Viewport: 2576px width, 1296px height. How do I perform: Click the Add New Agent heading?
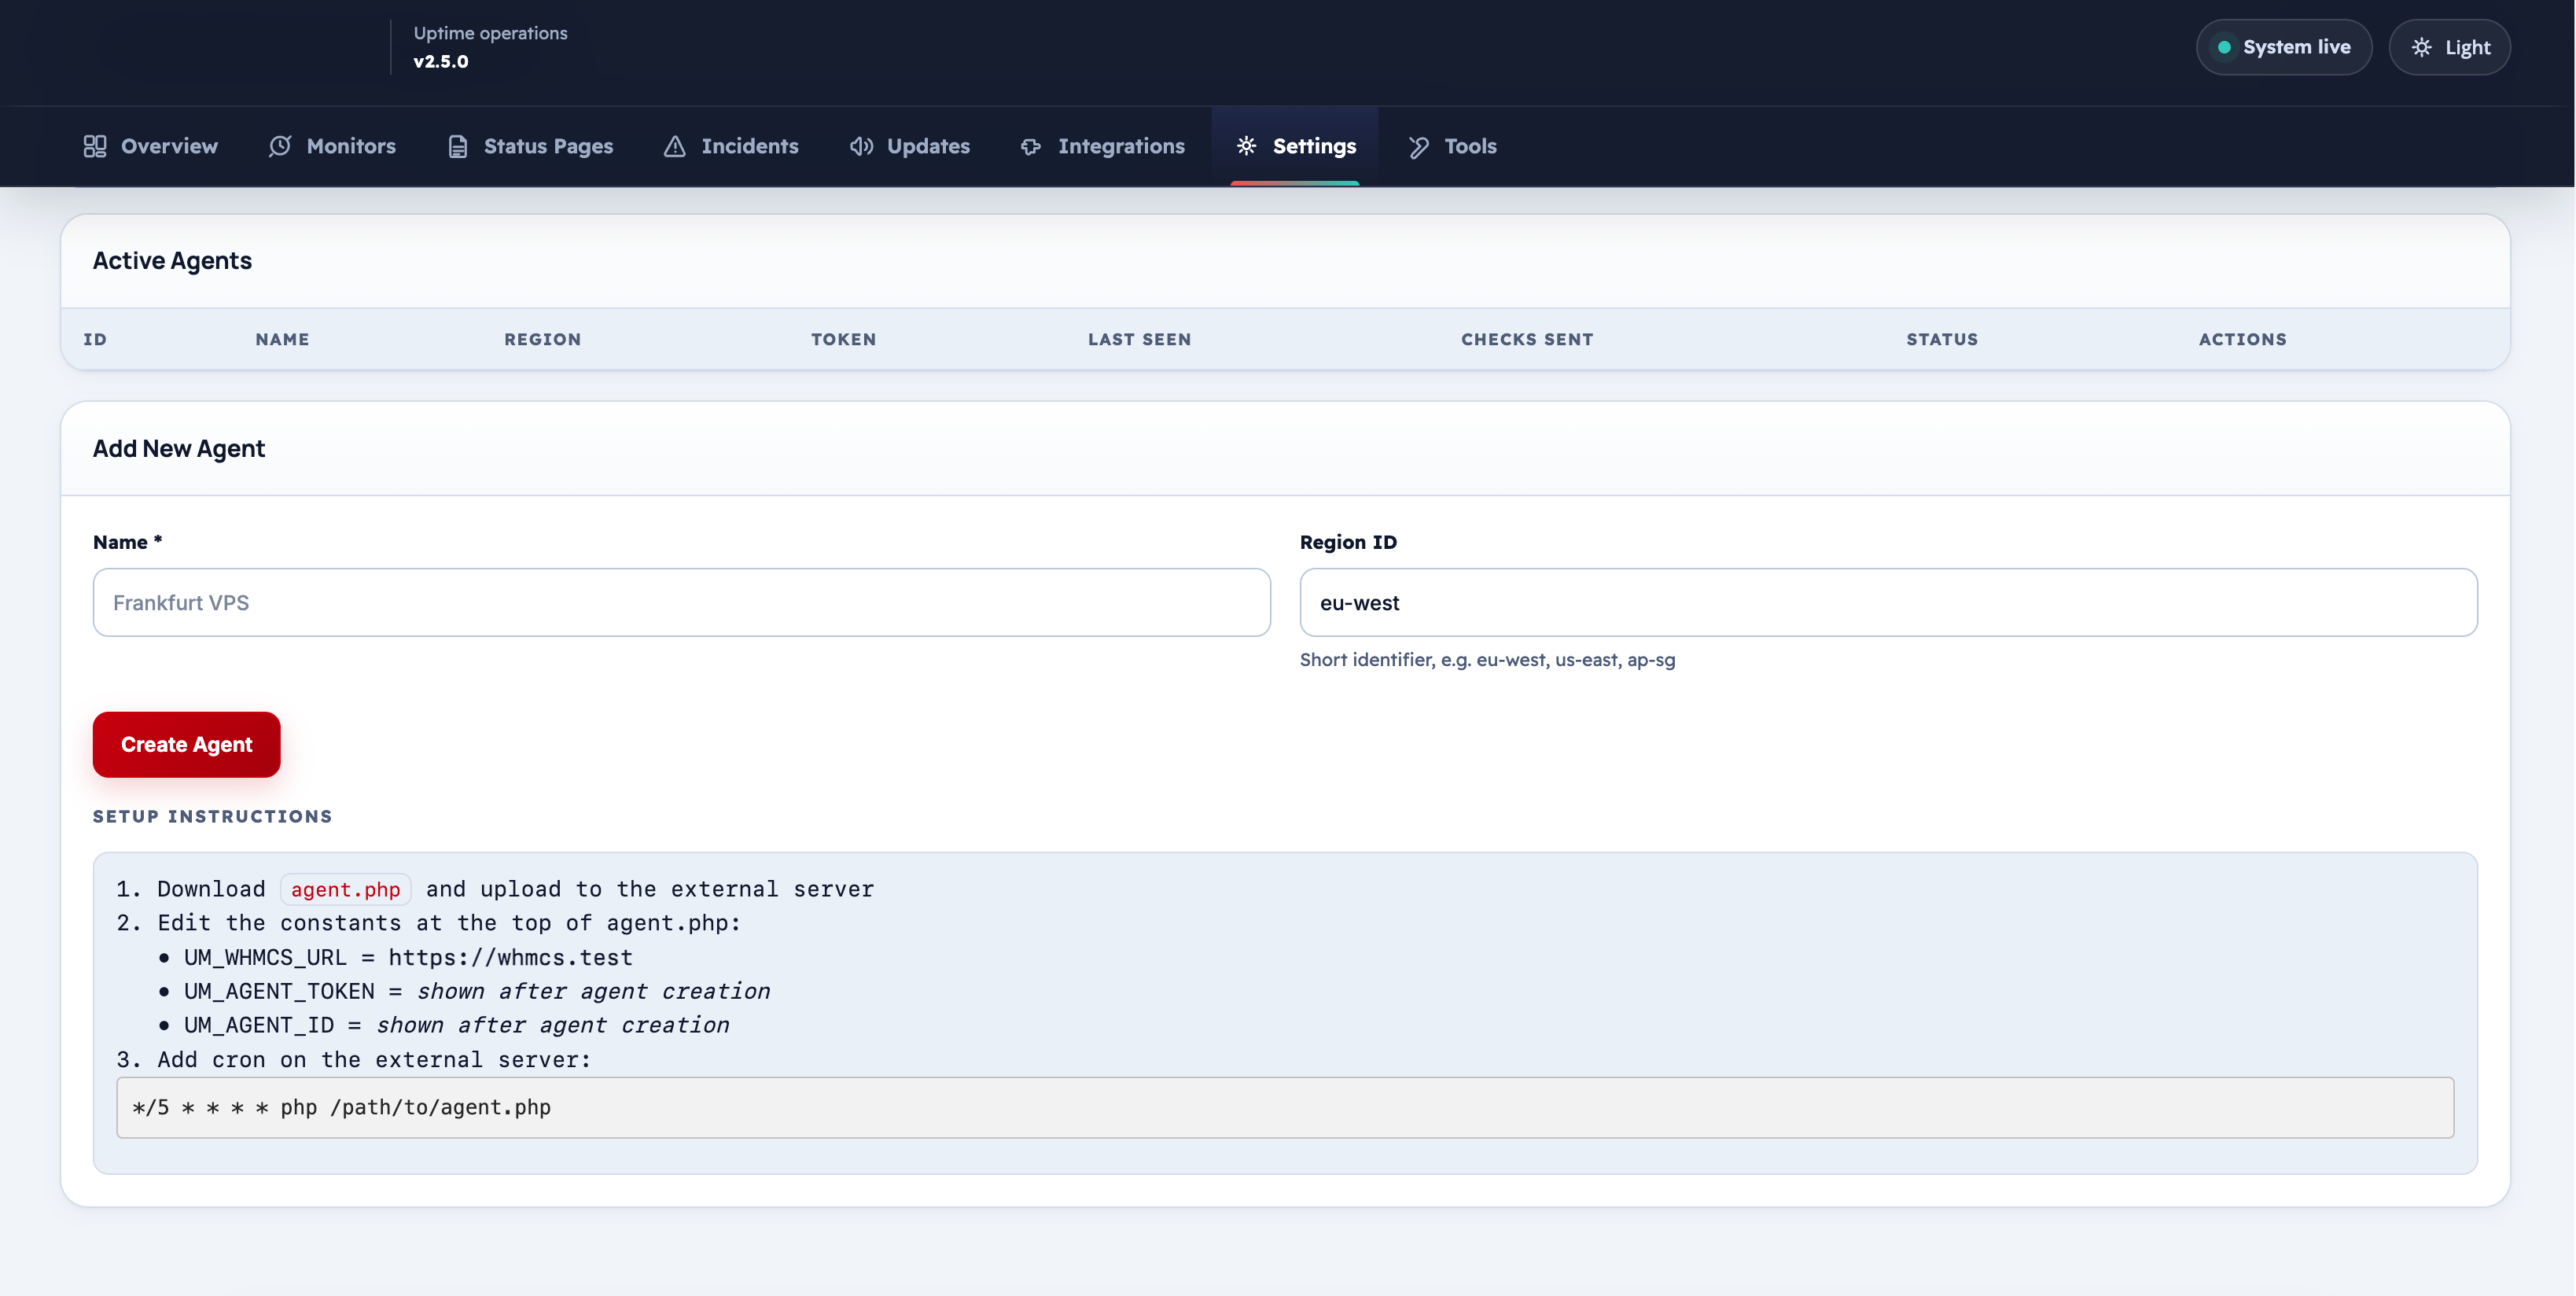(179, 448)
